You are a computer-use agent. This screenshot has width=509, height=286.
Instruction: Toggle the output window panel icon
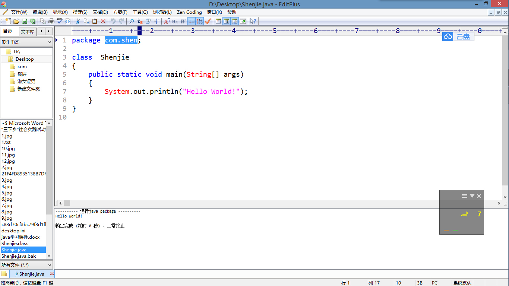pyautogui.click(x=234, y=21)
